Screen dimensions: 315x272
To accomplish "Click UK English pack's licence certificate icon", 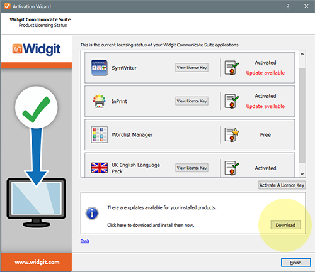I will coord(231,168).
